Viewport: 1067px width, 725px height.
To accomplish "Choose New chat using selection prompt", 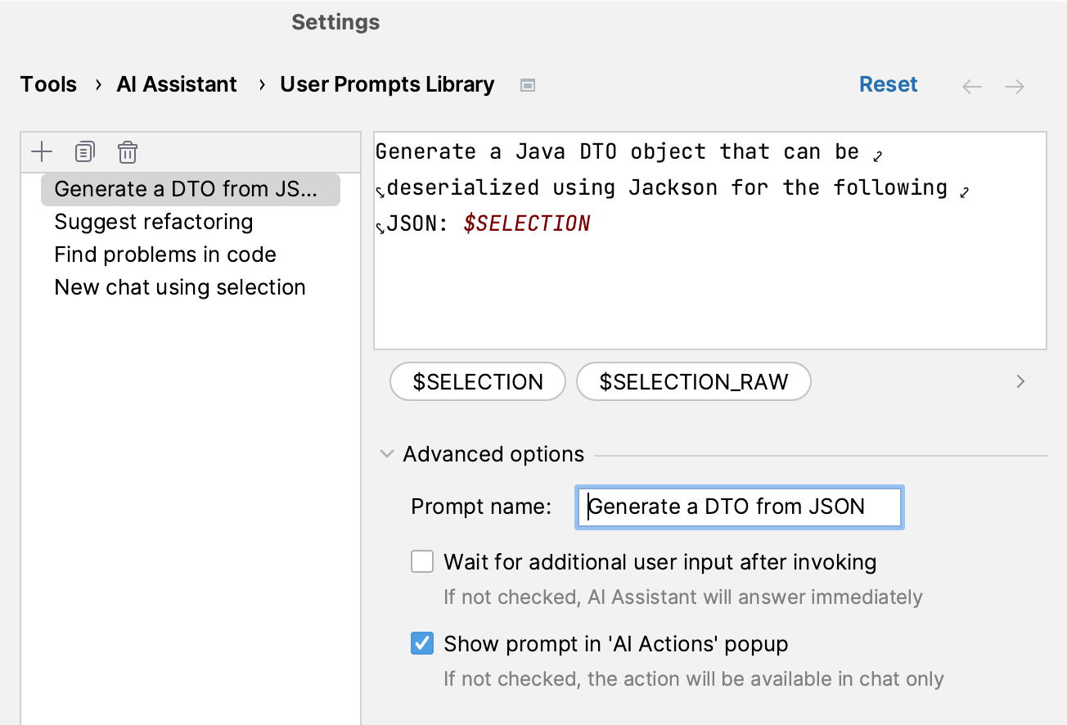I will [x=179, y=287].
